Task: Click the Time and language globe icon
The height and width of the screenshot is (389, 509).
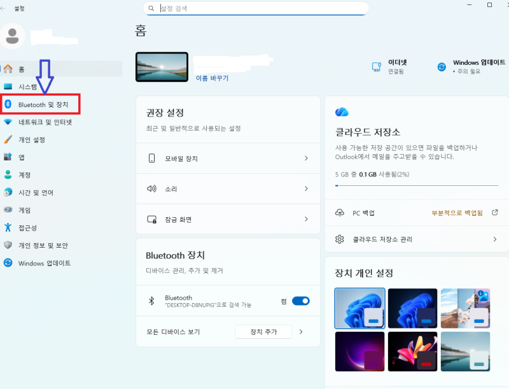Action: point(8,192)
